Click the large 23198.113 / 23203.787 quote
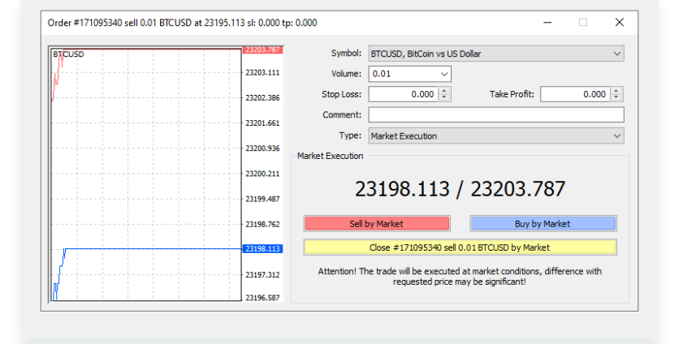 point(460,189)
